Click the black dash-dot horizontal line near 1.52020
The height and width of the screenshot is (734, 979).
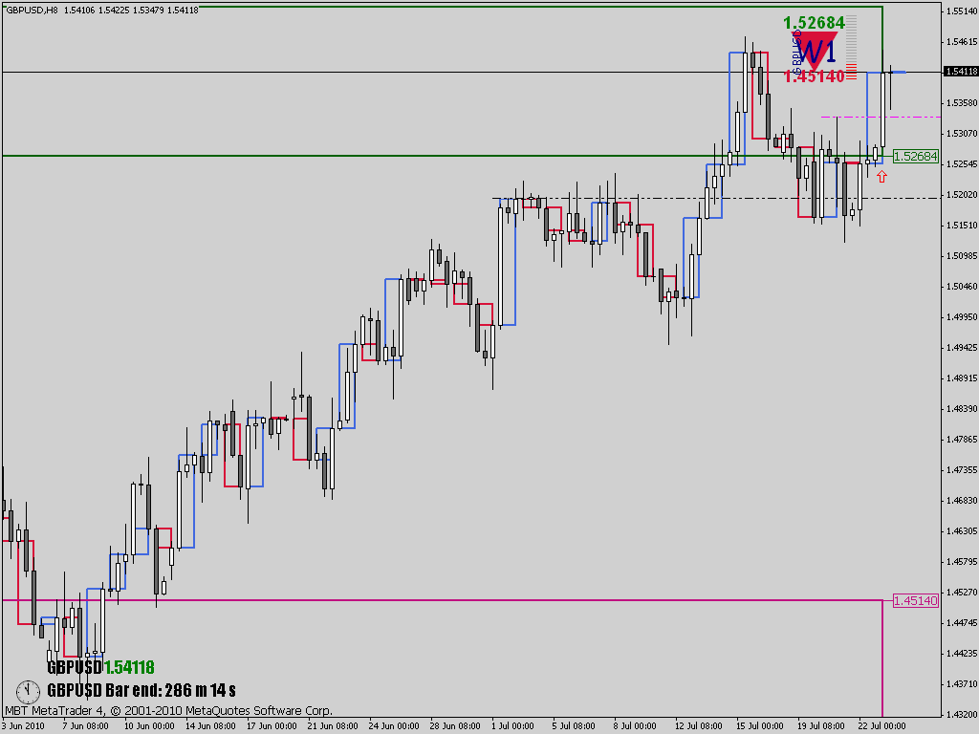click(x=715, y=199)
